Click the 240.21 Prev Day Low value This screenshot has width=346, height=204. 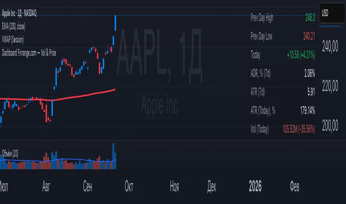[x=309, y=36]
